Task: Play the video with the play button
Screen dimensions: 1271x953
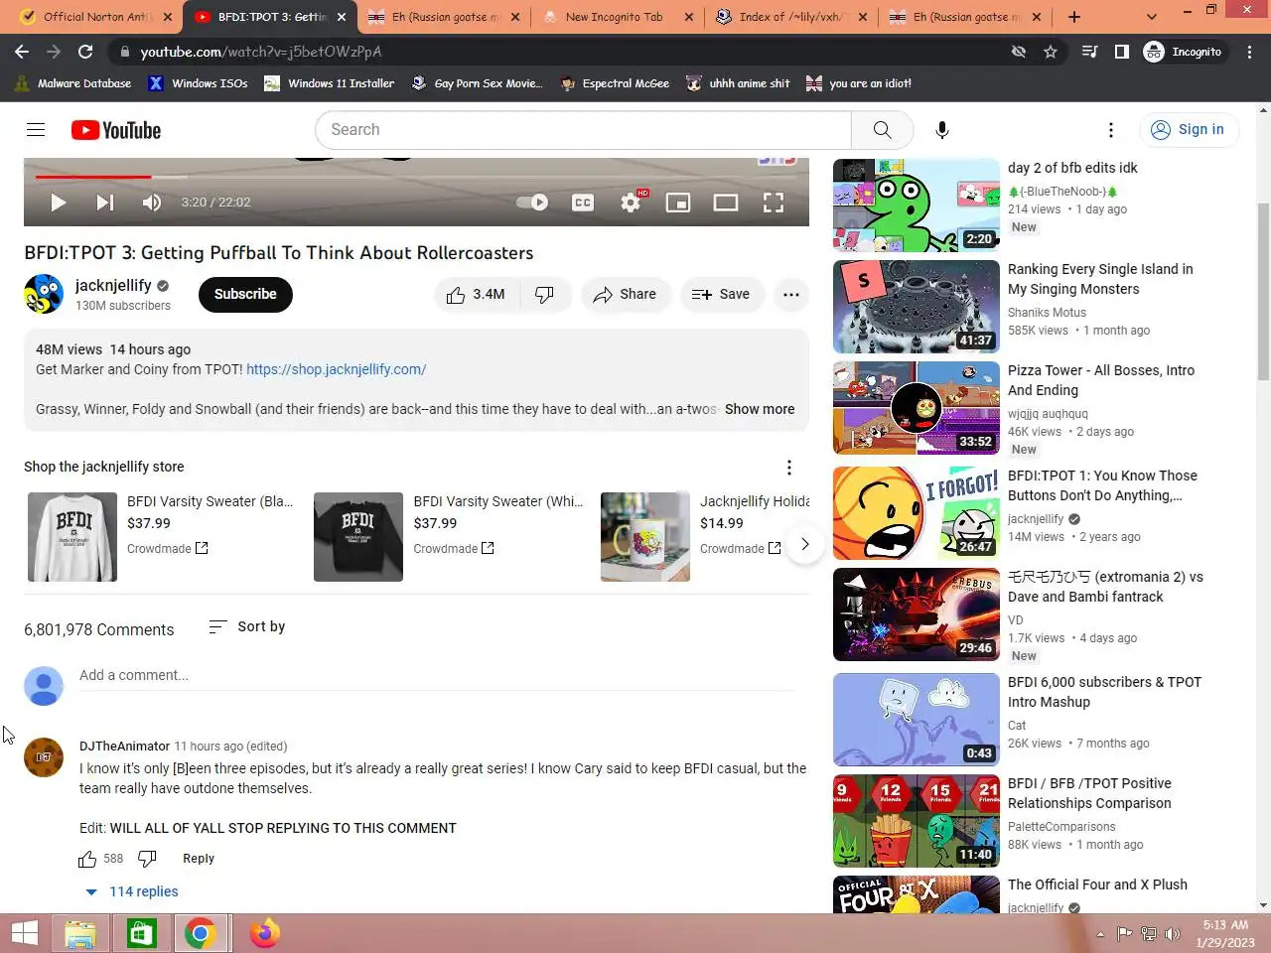Action: tap(58, 203)
